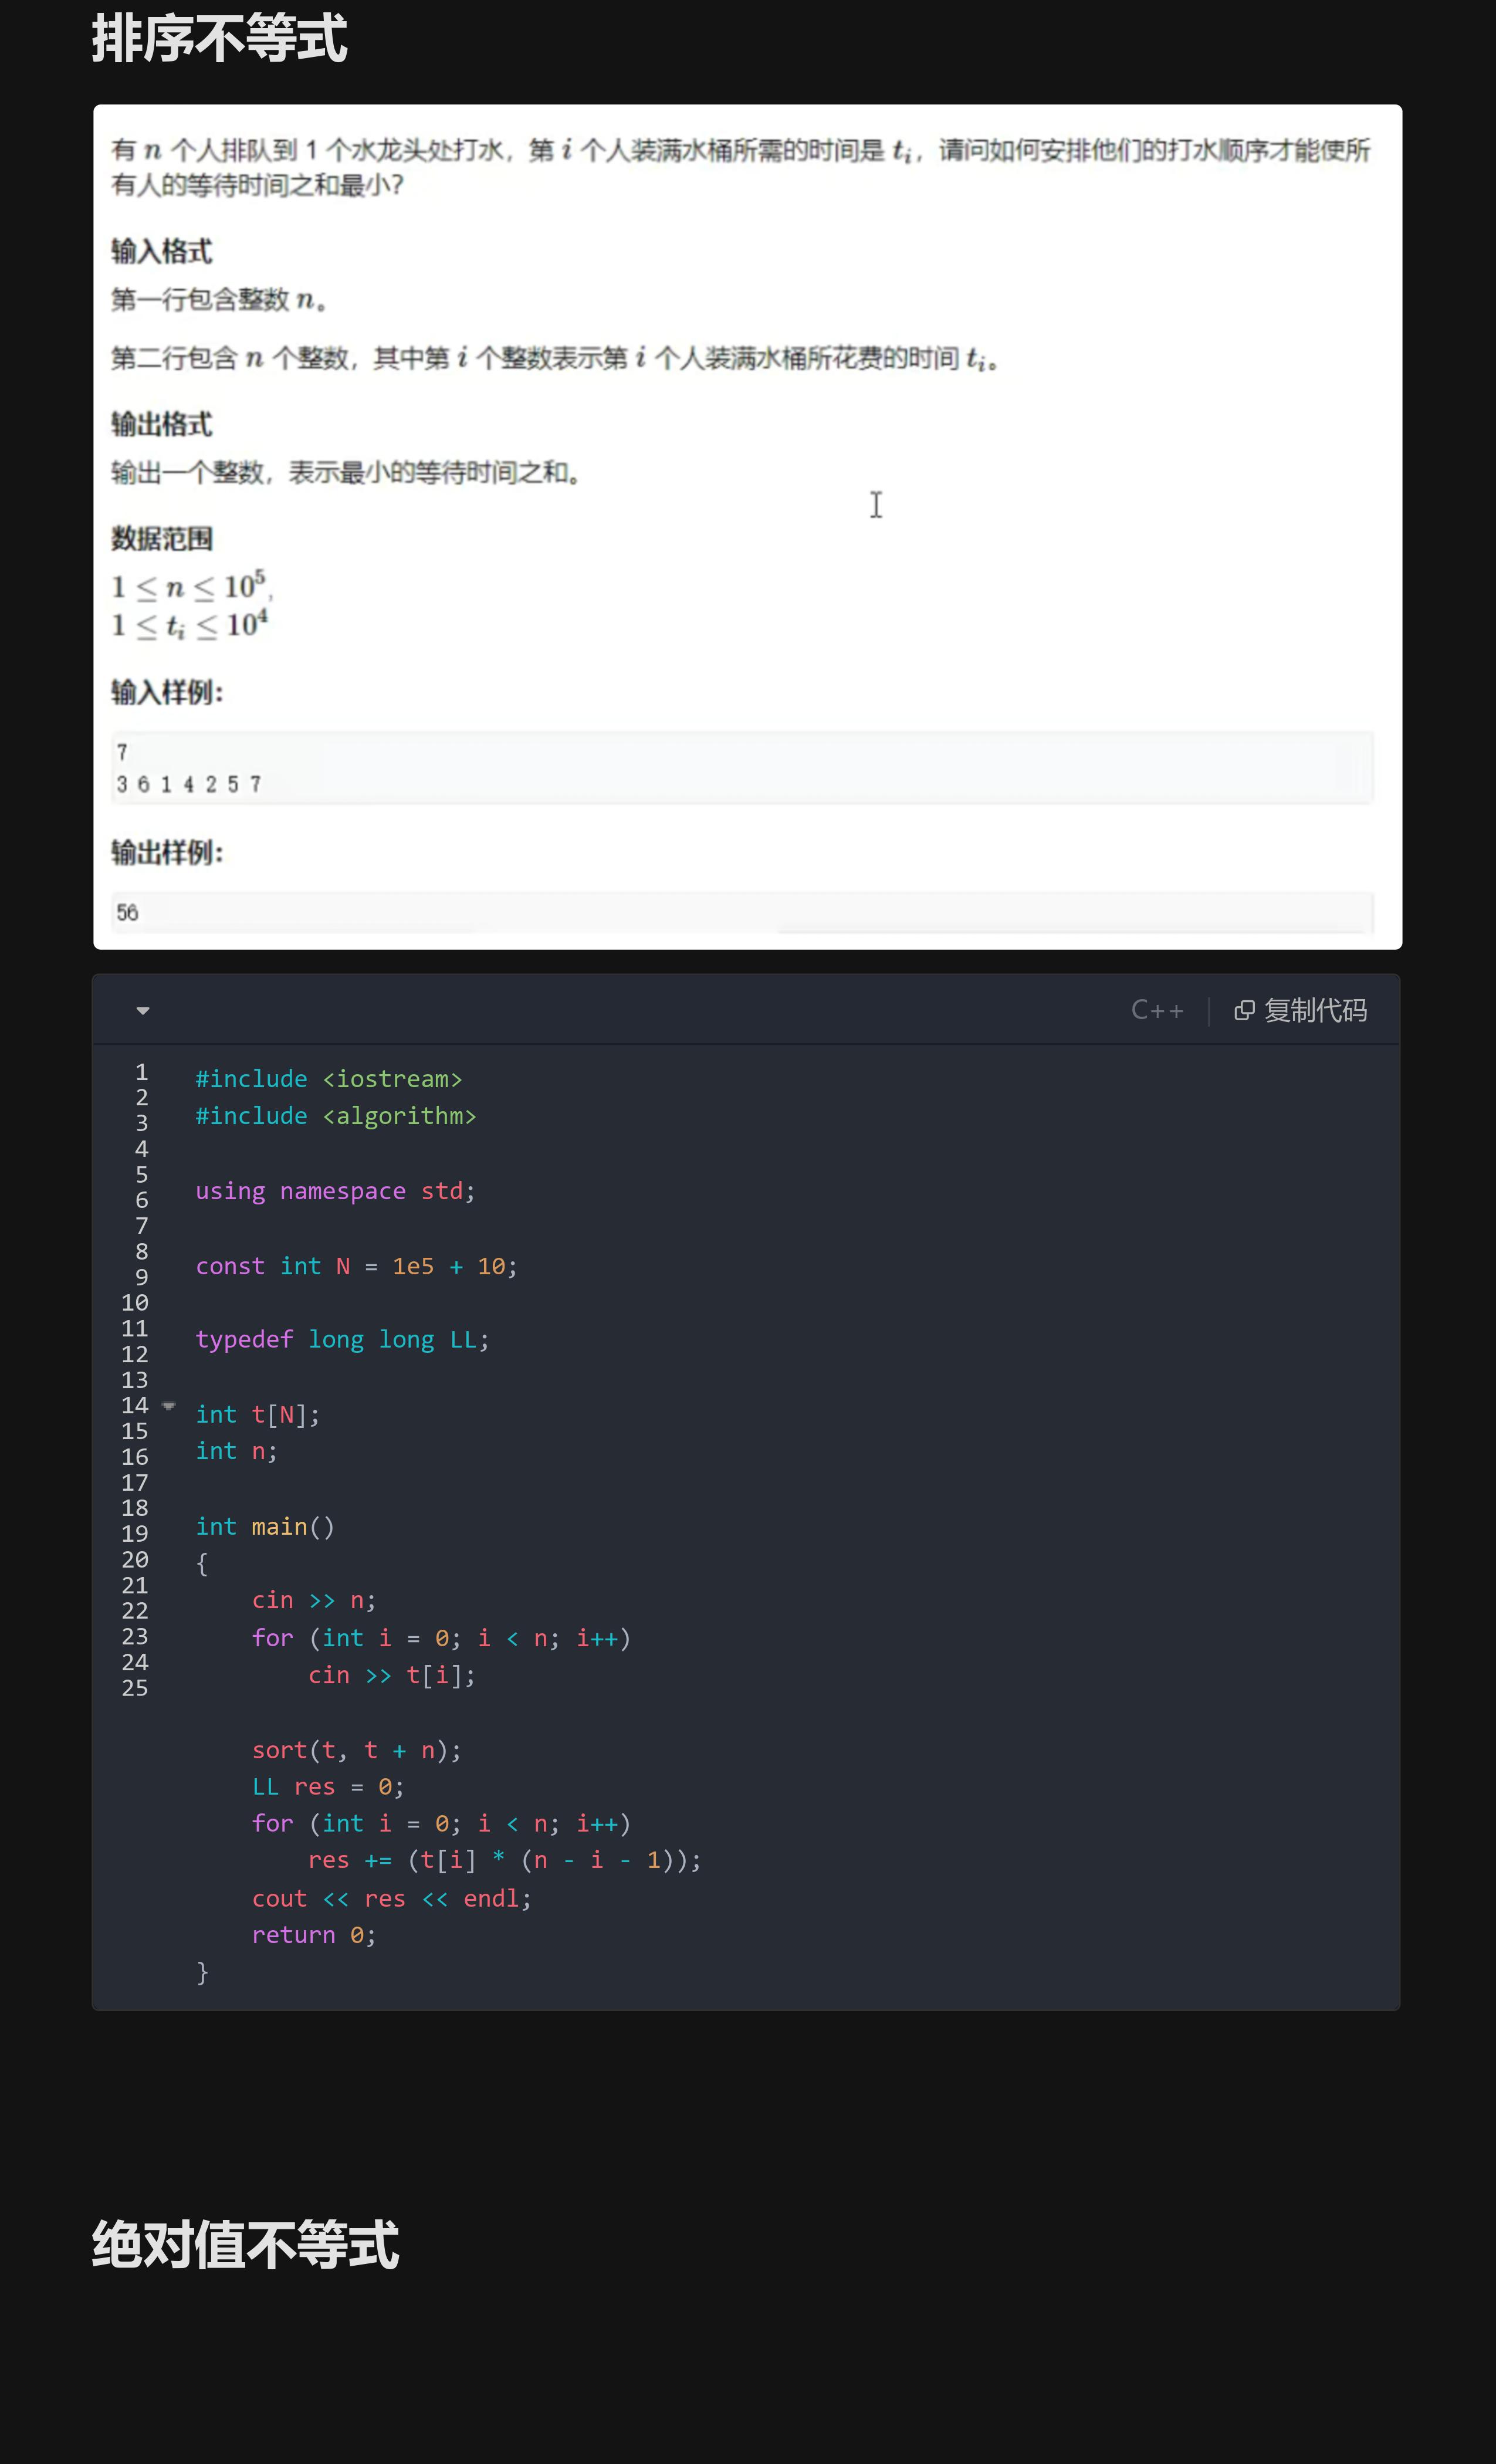Viewport: 1496px width, 2464px height.
Task: Click the sample output value 56
Action: pos(127,912)
